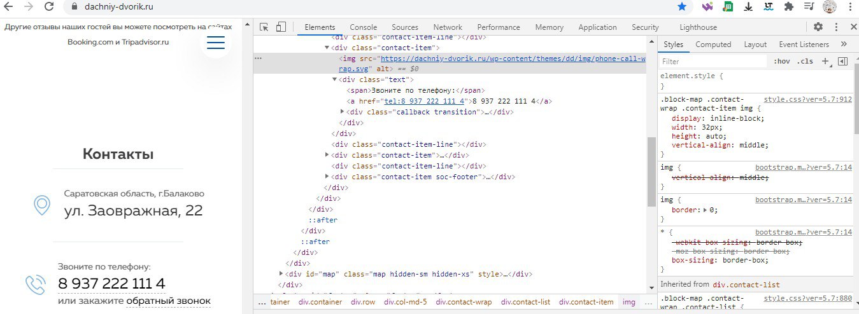The width and height of the screenshot is (859, 314).
Task: Open style.css?ver=5.7:912 source link
Action: [807, 99]
